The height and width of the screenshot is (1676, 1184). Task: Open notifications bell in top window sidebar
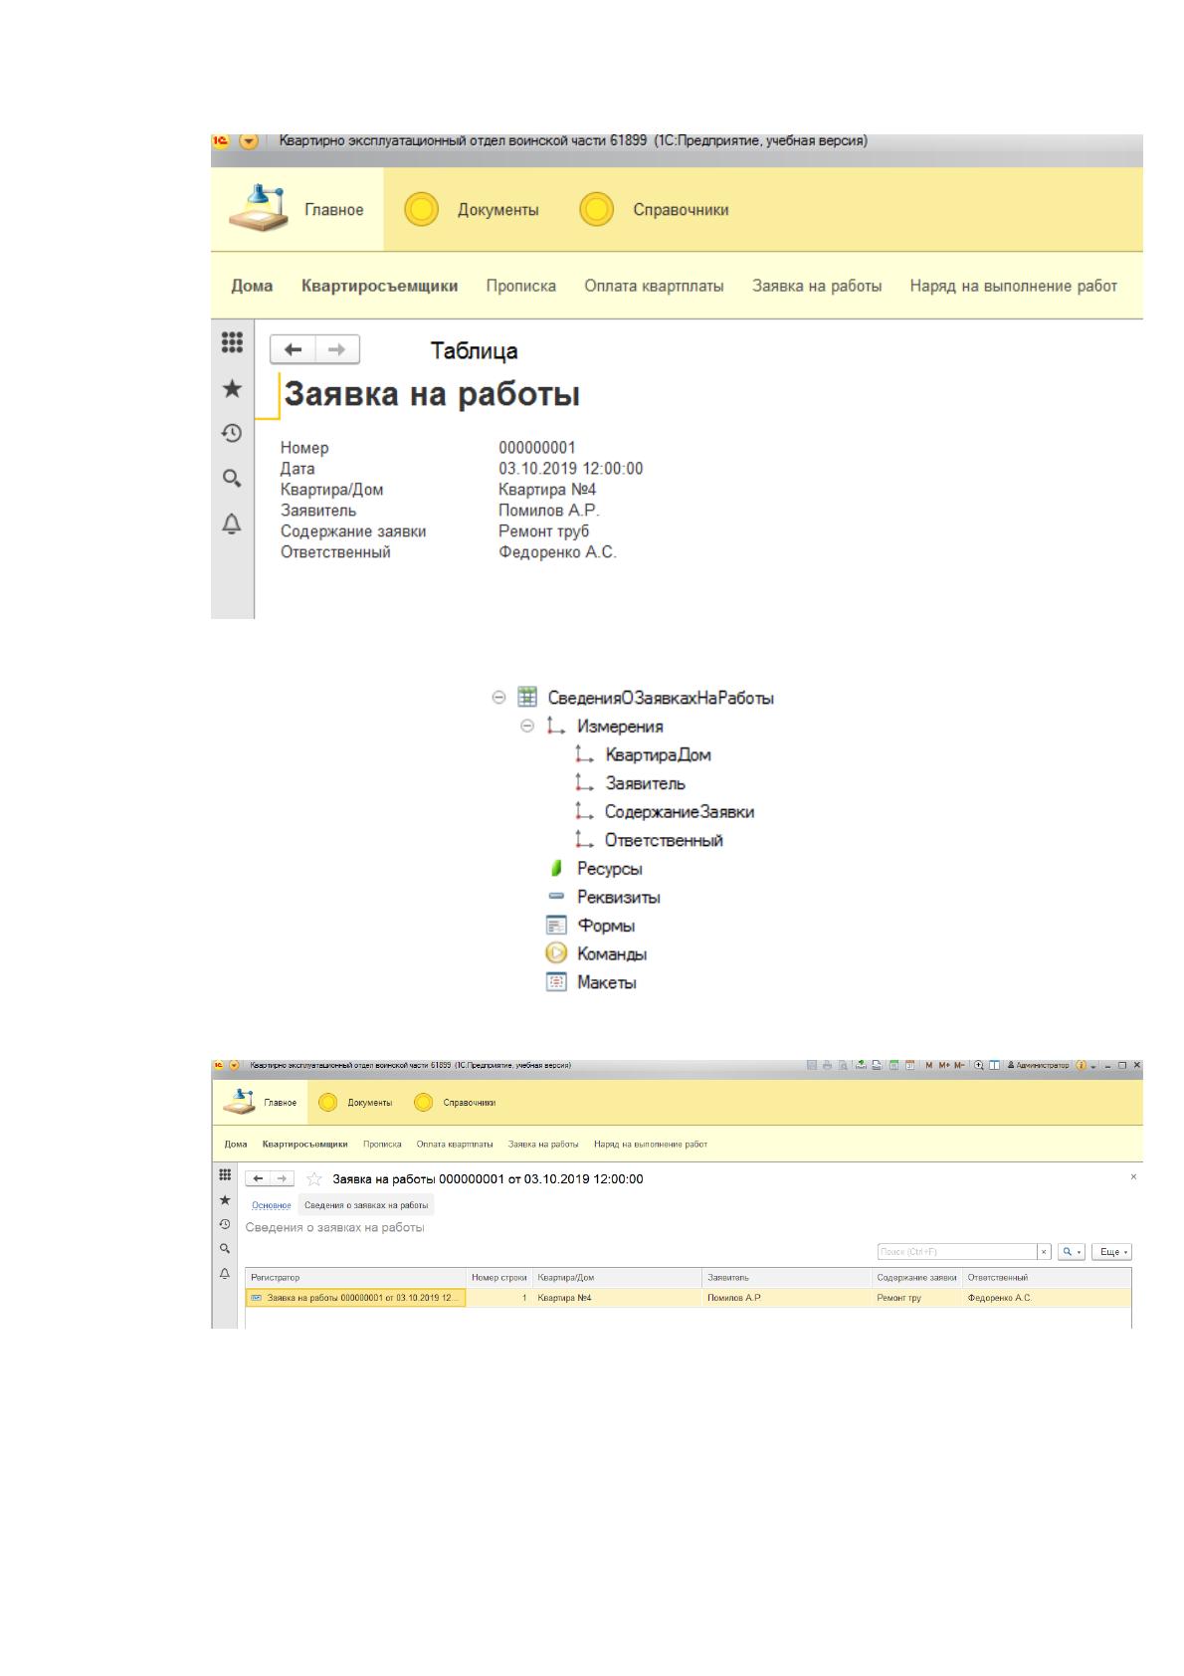pyautogui.click(x=232, y=524)
